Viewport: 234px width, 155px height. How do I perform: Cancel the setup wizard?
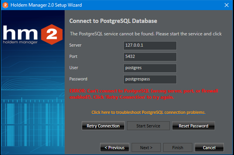pyautogui.click(x=209, y=148)
